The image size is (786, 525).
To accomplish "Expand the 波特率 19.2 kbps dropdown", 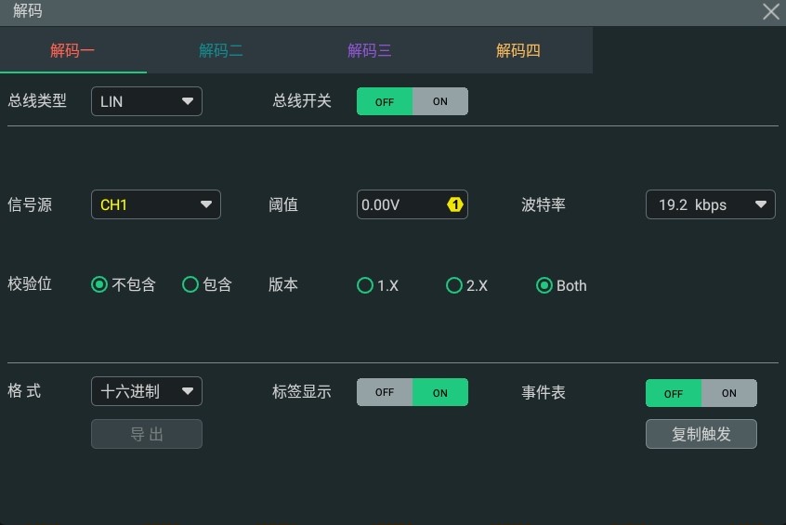I will coord(711,204).
